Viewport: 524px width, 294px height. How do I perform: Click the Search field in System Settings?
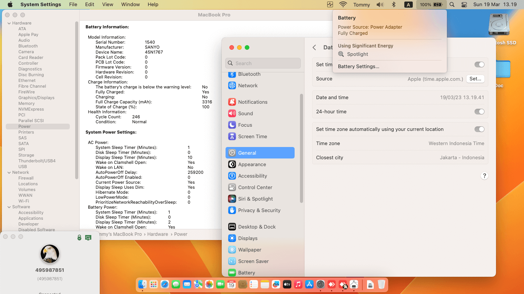click(263, 63)
